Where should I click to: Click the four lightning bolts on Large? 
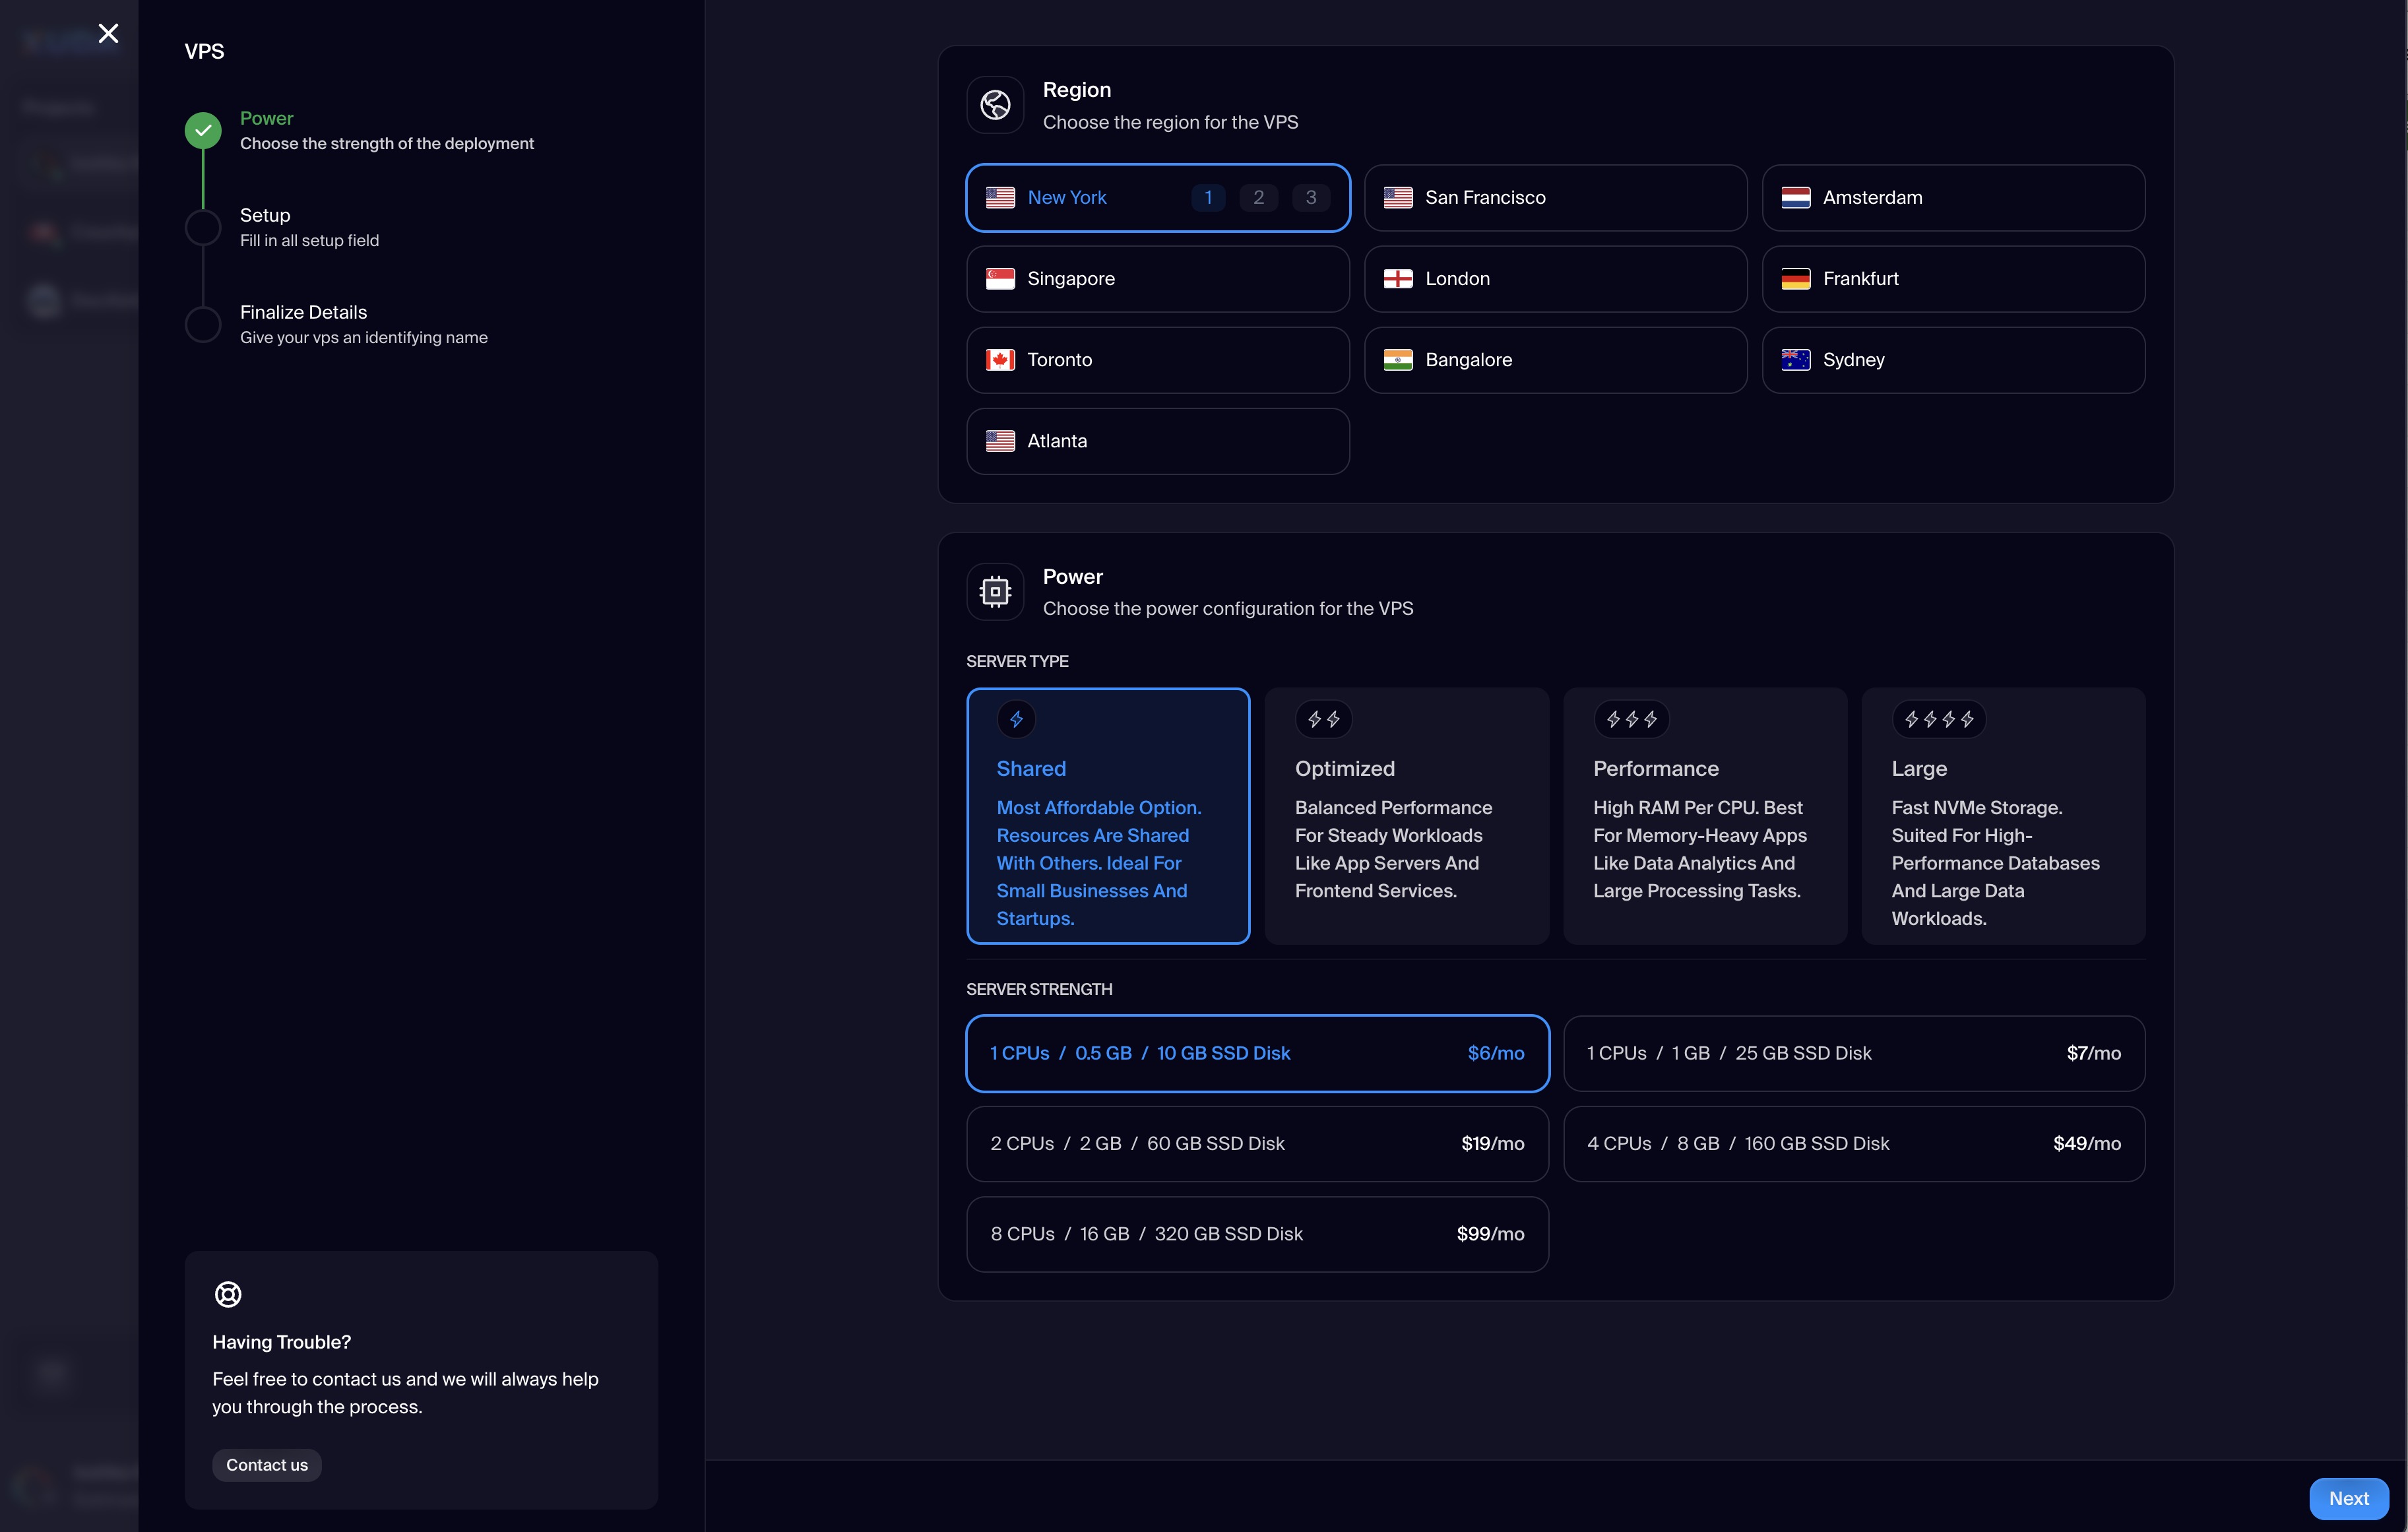(x=1938, y=719)
